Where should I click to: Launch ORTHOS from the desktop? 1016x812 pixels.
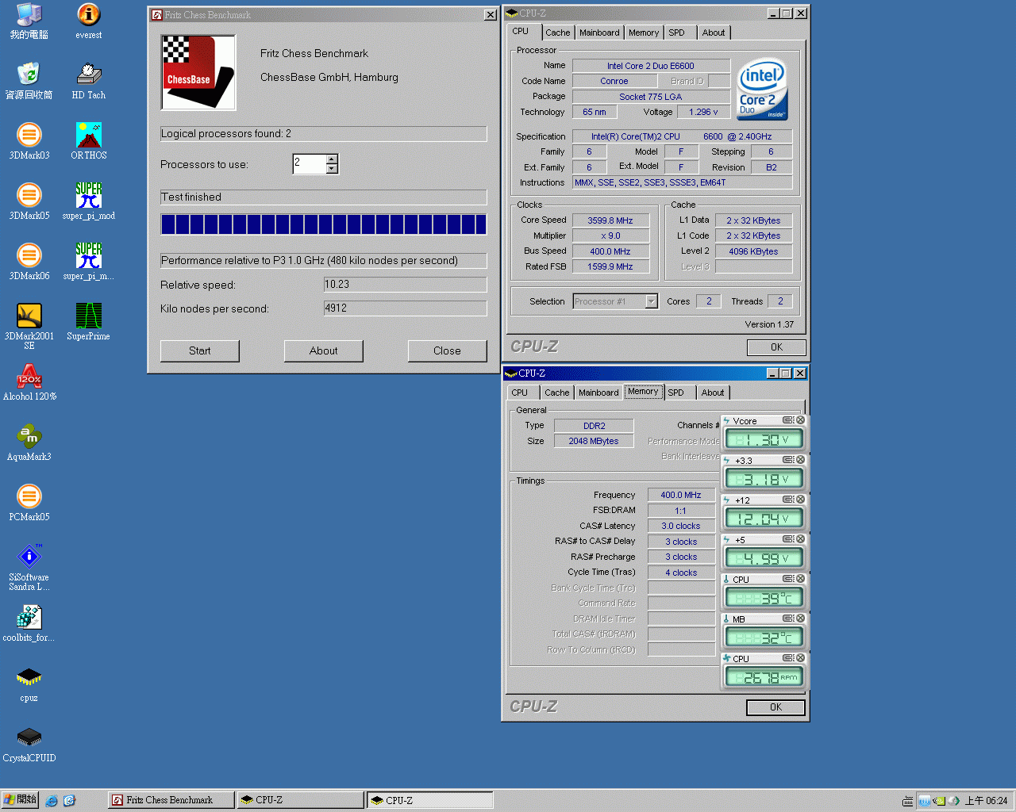[x=88, y=140]
